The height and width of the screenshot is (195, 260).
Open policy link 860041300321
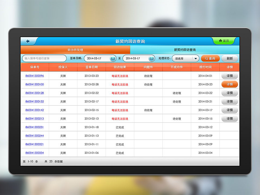[35, 144]
